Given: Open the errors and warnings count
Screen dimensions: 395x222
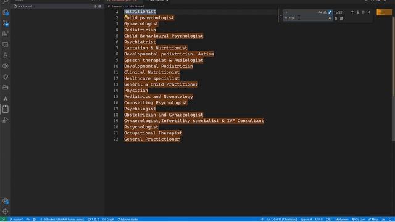Looking at the screenshot, I should coord(93,220).
